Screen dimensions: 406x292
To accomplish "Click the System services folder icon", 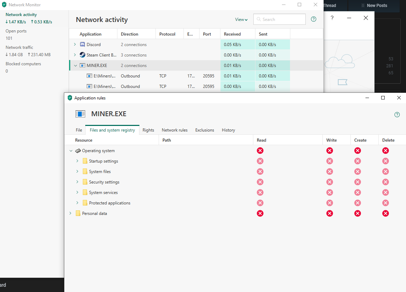I will pos(85,193).
